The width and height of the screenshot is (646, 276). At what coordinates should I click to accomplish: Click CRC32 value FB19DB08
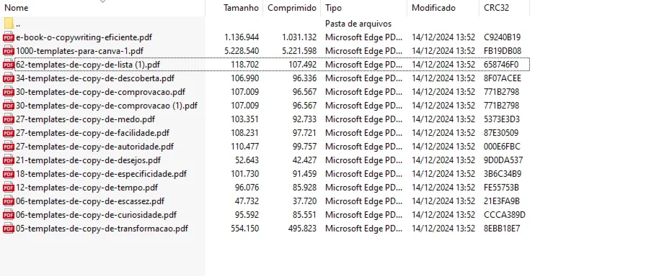503,51
